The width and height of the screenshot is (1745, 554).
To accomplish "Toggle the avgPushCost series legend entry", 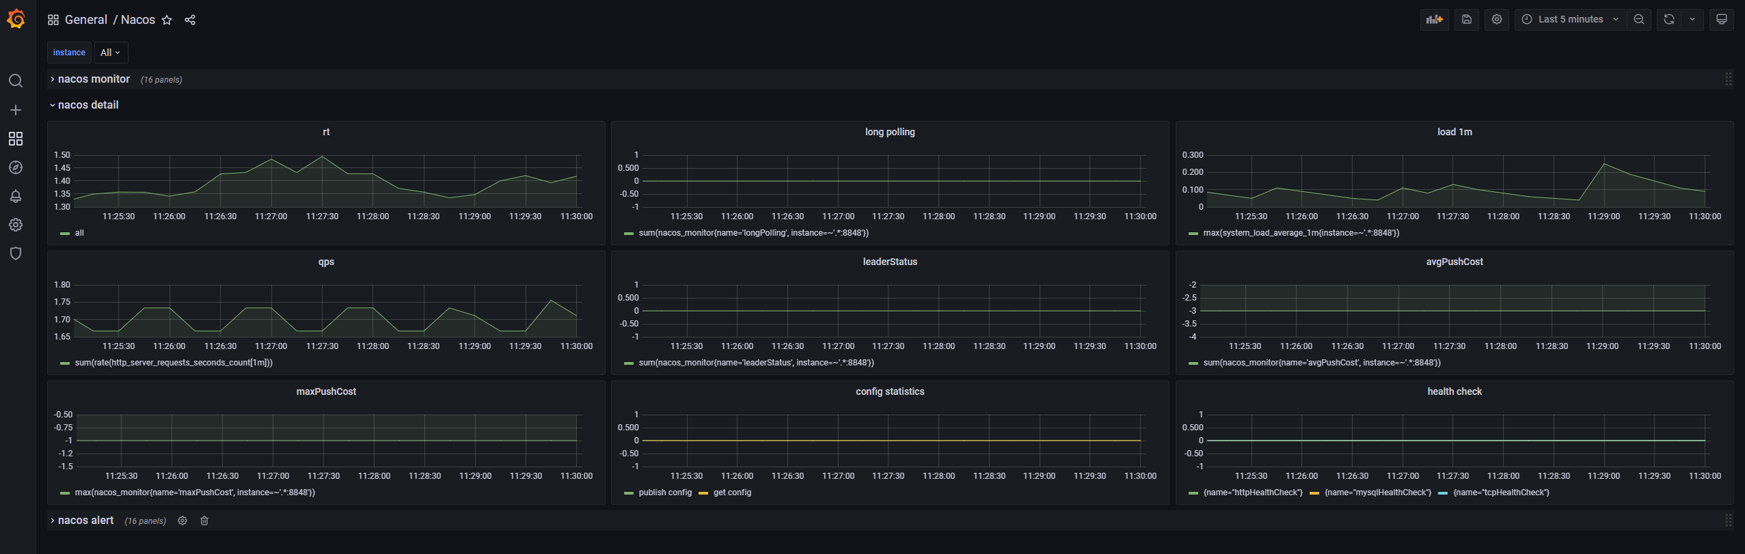I will coord(1322,363).
